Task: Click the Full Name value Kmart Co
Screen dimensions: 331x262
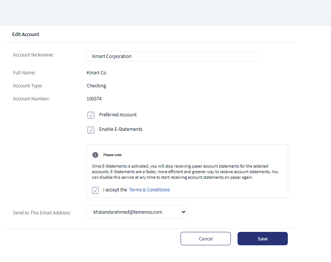Action: 96,72
